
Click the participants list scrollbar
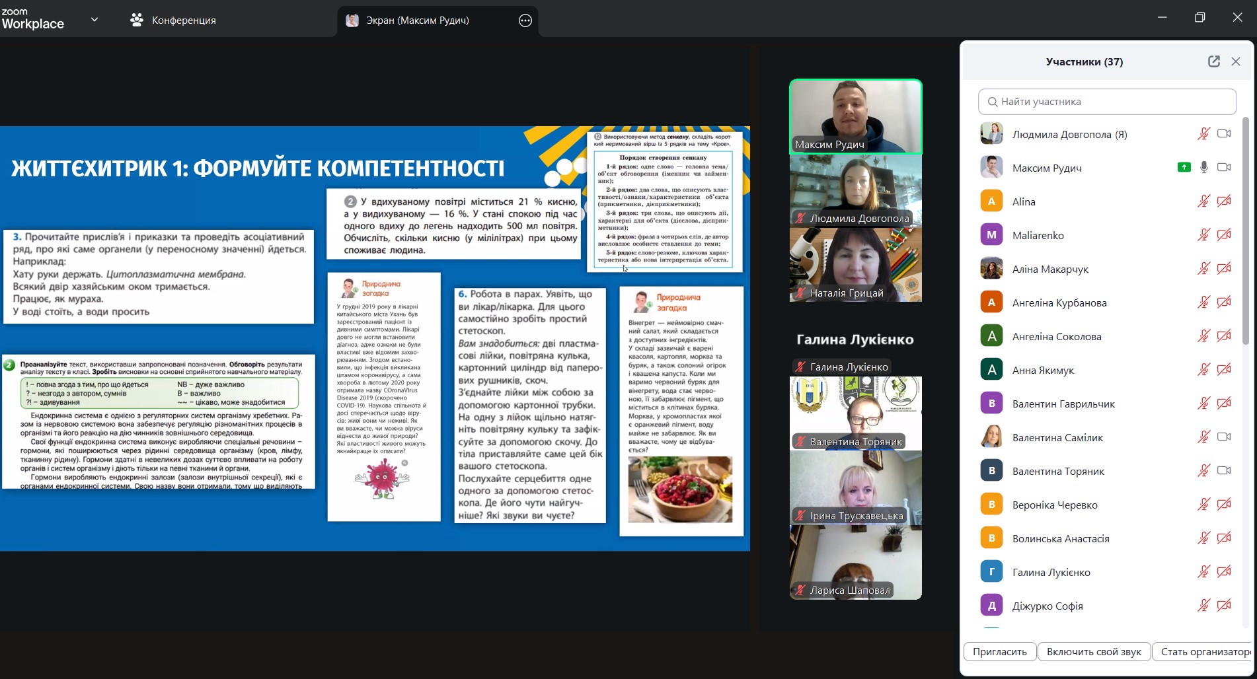1246,231
